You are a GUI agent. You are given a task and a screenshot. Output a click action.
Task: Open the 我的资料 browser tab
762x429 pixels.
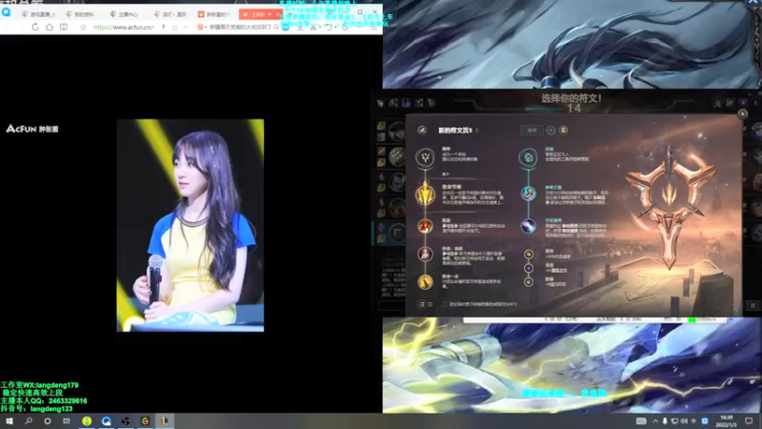(x=81, y=14)
